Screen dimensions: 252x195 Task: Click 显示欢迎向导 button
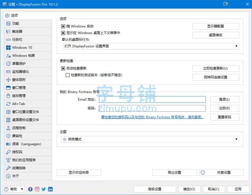[x=79, y=173]
